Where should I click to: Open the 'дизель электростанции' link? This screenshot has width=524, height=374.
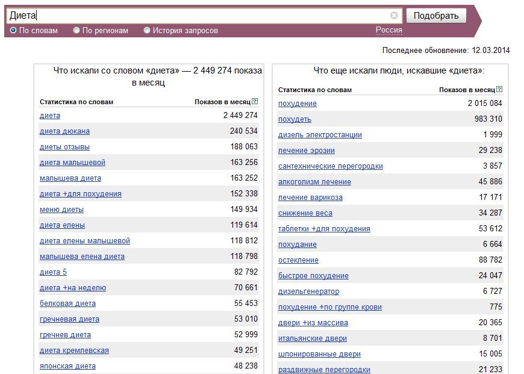(x=320, y=135)
